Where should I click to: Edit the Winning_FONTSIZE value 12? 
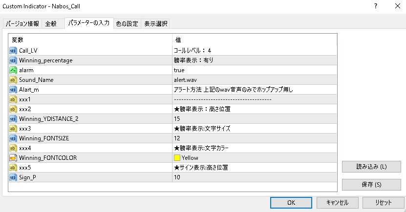[255, 138]
